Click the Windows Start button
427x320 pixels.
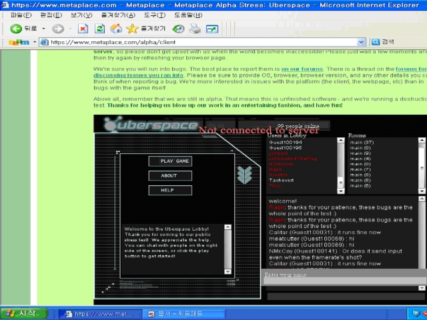click(24, 313)
